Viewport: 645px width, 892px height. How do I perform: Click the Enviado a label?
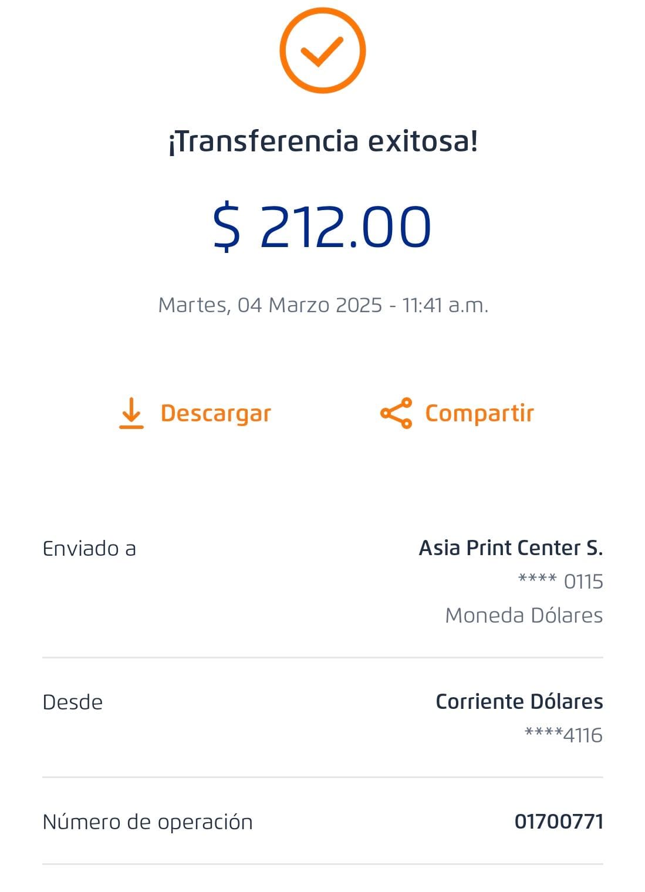pyautogui.click(x=89, y=549)
